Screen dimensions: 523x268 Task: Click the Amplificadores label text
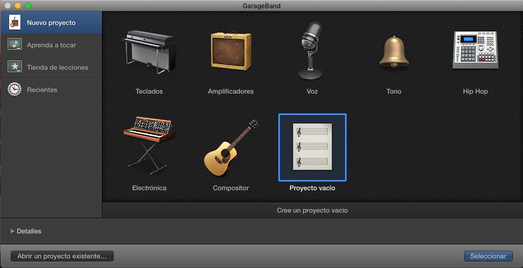click(231, 91)
